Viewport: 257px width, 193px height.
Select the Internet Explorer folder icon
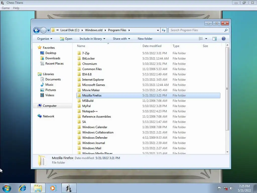pyautogui.click(x=79, y=79)
